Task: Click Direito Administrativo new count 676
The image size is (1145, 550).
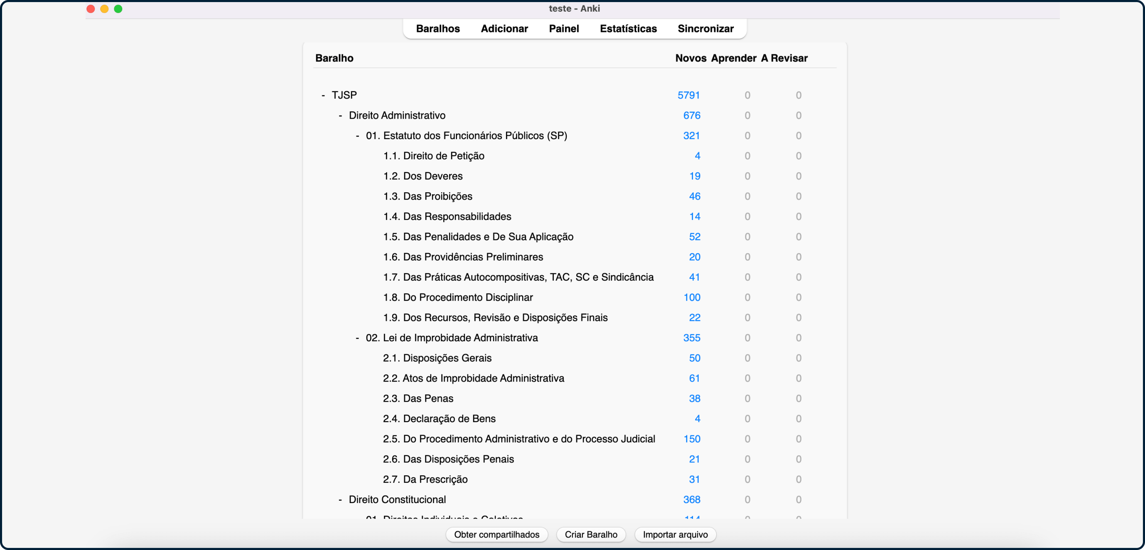Action: click(692, 115)
